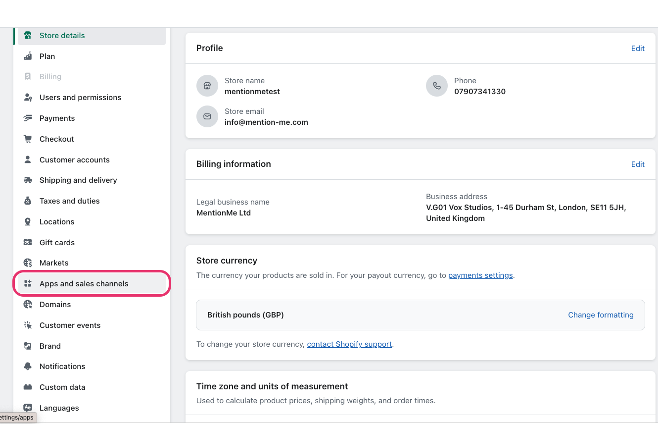Viewport: 658px width, 424px height.
Task: Click the Taxes and duties icon
Action: point(28,201)
